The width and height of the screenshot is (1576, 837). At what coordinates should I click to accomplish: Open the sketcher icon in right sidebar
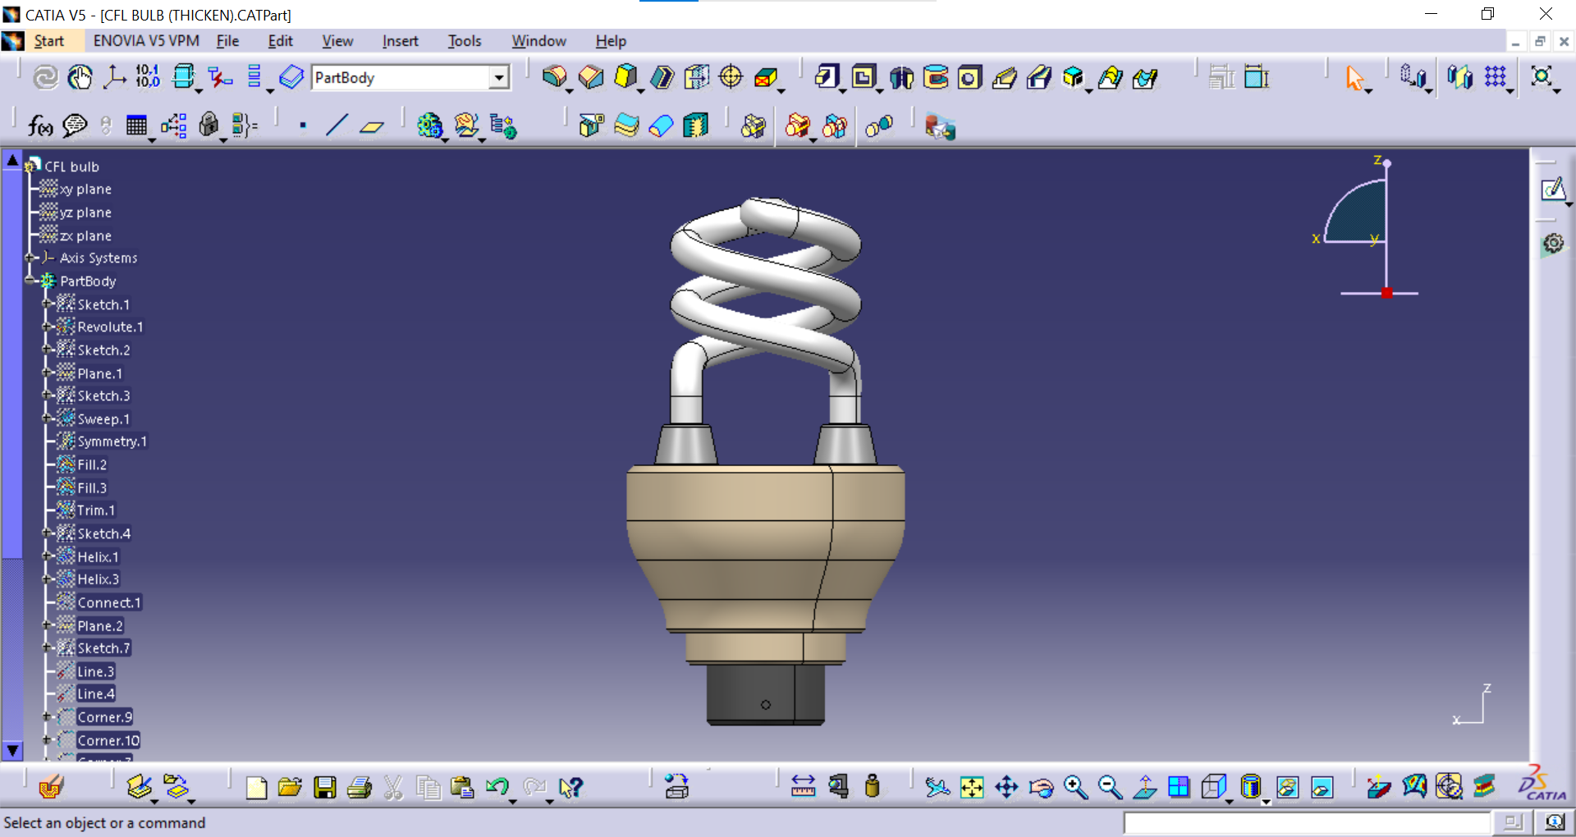pos(1553,190)
